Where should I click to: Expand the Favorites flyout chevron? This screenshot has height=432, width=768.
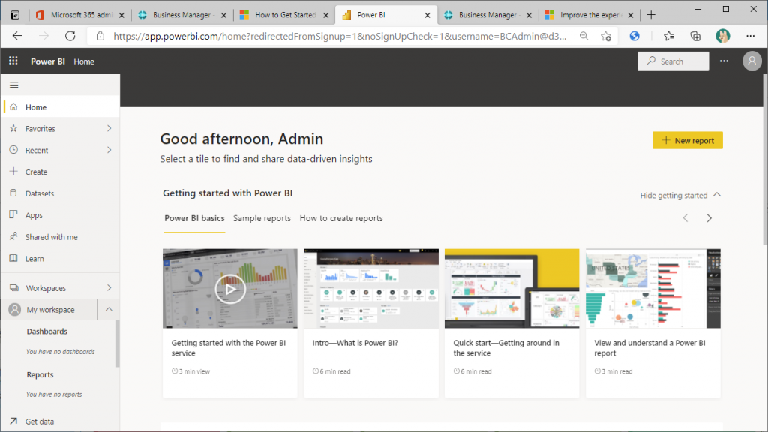click(x=109, y=128)
